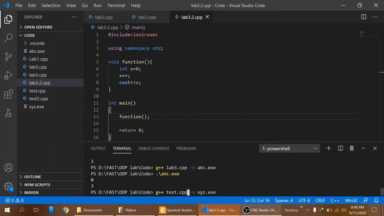Open the Edit menu
Screen dimensions: 384x216
pyautogui.click(x=32, y=5)
